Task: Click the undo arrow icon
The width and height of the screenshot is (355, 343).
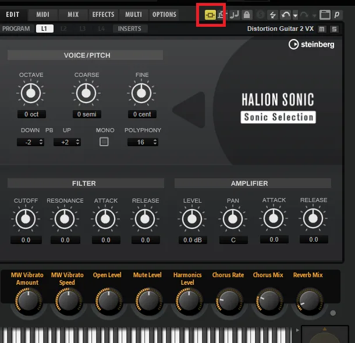Action: (x=286, y=15)
